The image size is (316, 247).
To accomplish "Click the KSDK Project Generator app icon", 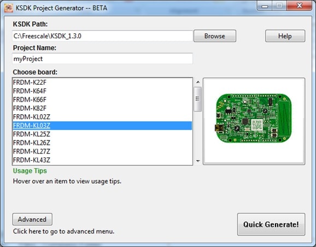I will pyautogui.click(x=8, y=8).
